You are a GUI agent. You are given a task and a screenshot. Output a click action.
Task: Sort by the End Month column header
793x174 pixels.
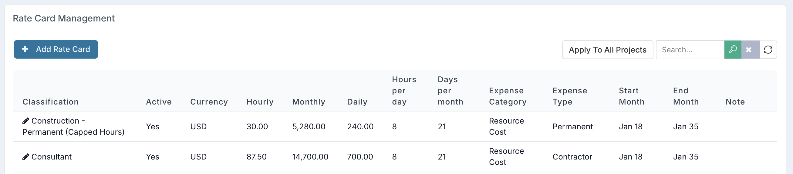(x=686, y=96)
